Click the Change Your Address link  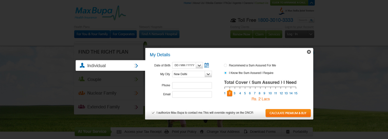pos(223,132)
